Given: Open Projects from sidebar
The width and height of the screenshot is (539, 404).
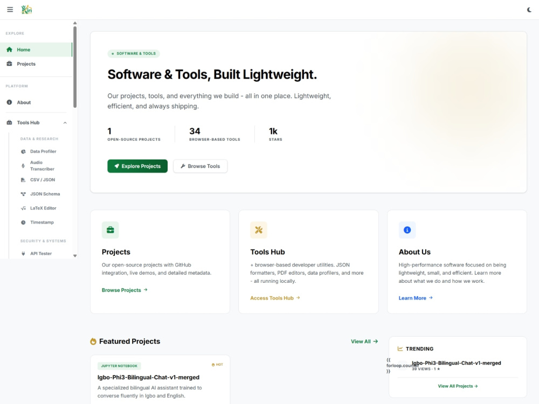Looking at the screenshot, I should pos(36,64).
